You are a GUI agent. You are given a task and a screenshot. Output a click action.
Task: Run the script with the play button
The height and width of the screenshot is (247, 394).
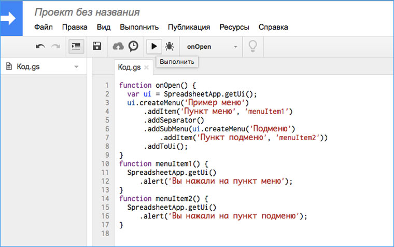(154, 46)
